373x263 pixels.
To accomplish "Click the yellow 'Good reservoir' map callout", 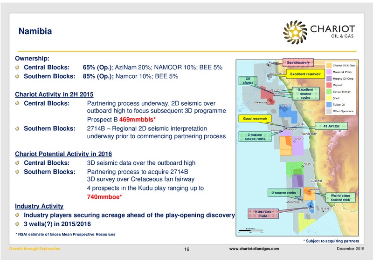I will point(255,119).
